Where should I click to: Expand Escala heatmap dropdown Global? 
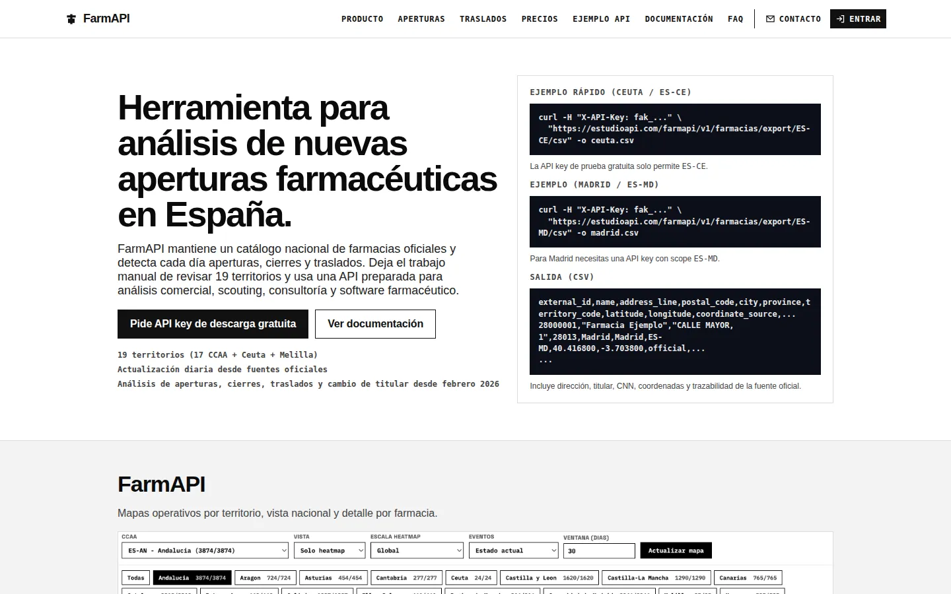[417, 550]
